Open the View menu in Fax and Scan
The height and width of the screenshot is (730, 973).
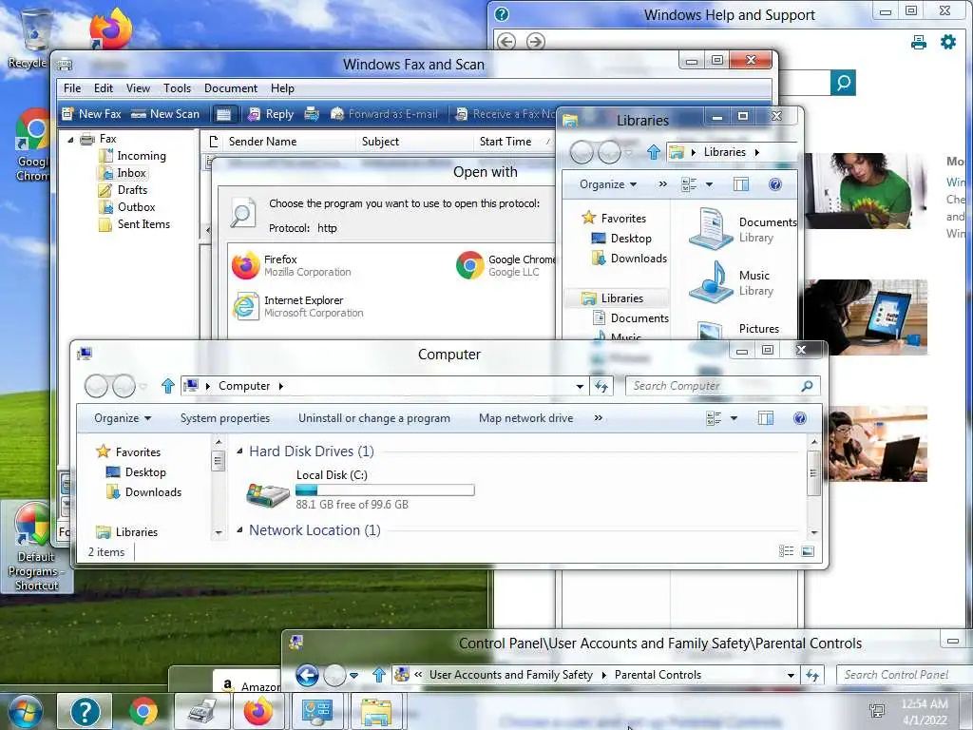[x=138, y=88]
